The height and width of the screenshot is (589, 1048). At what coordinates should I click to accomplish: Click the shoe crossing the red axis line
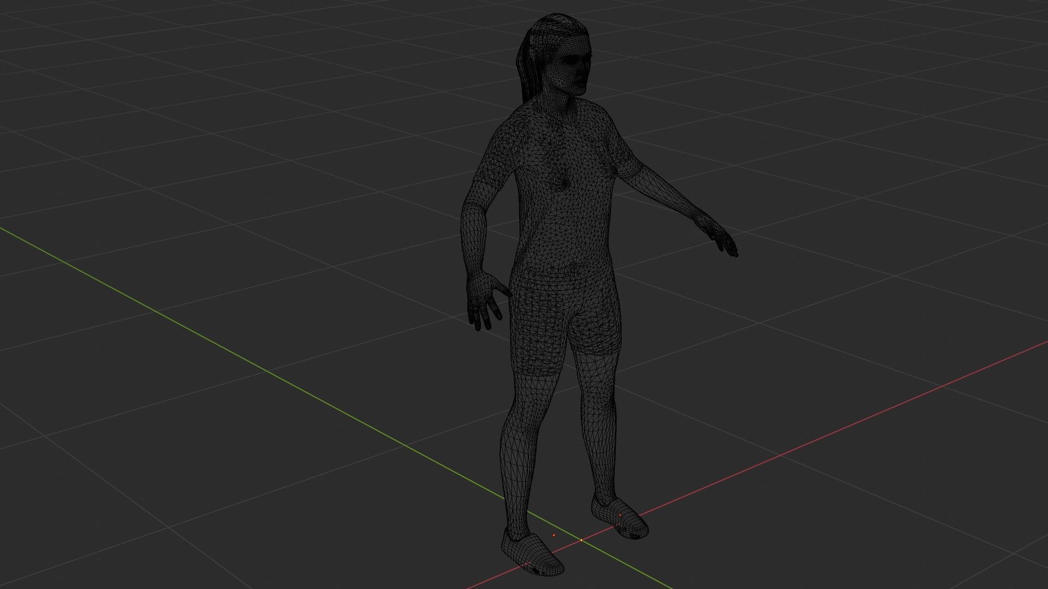click(533, 555)
